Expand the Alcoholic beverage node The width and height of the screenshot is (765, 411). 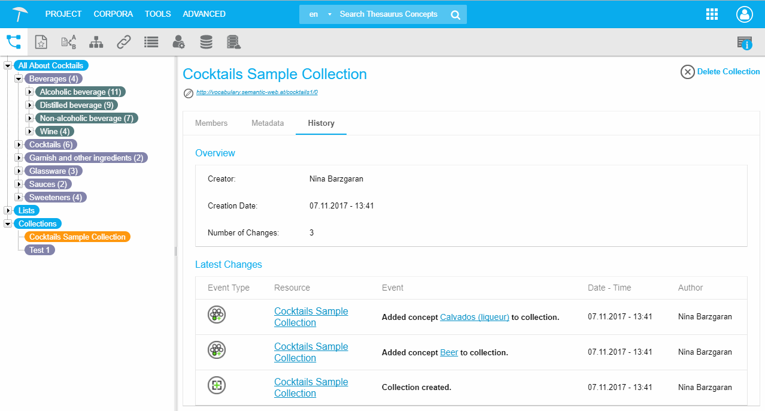pos(29,92)
